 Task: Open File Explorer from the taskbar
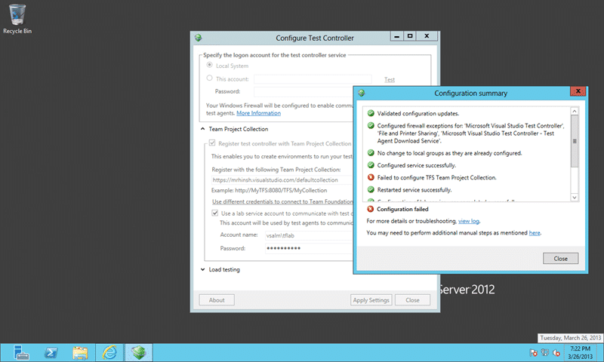[80, 352]
